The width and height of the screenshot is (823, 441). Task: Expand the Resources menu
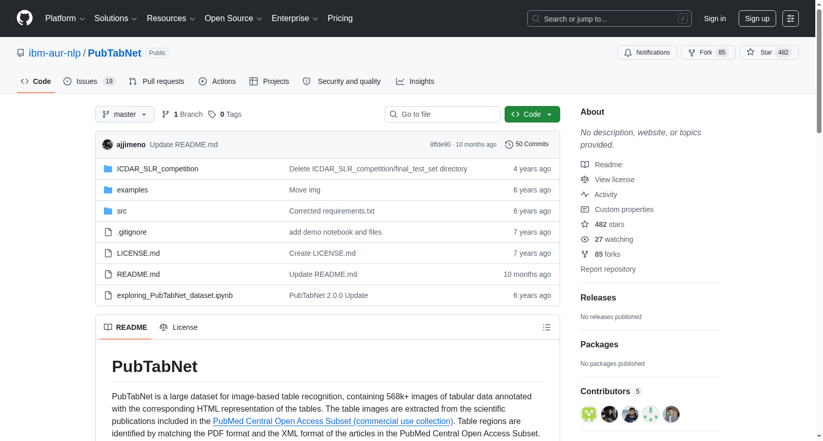coord(171,19)
